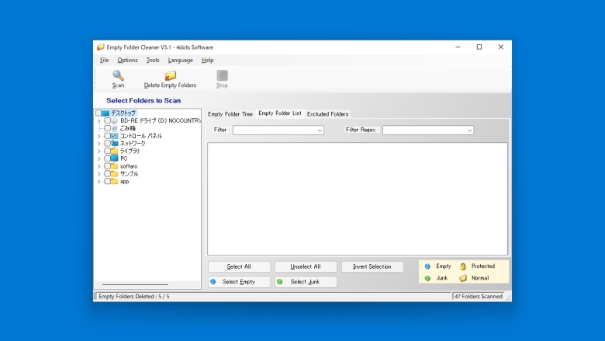Expand the app tree node
Screen dimensions: 605x341
point(99,182)
